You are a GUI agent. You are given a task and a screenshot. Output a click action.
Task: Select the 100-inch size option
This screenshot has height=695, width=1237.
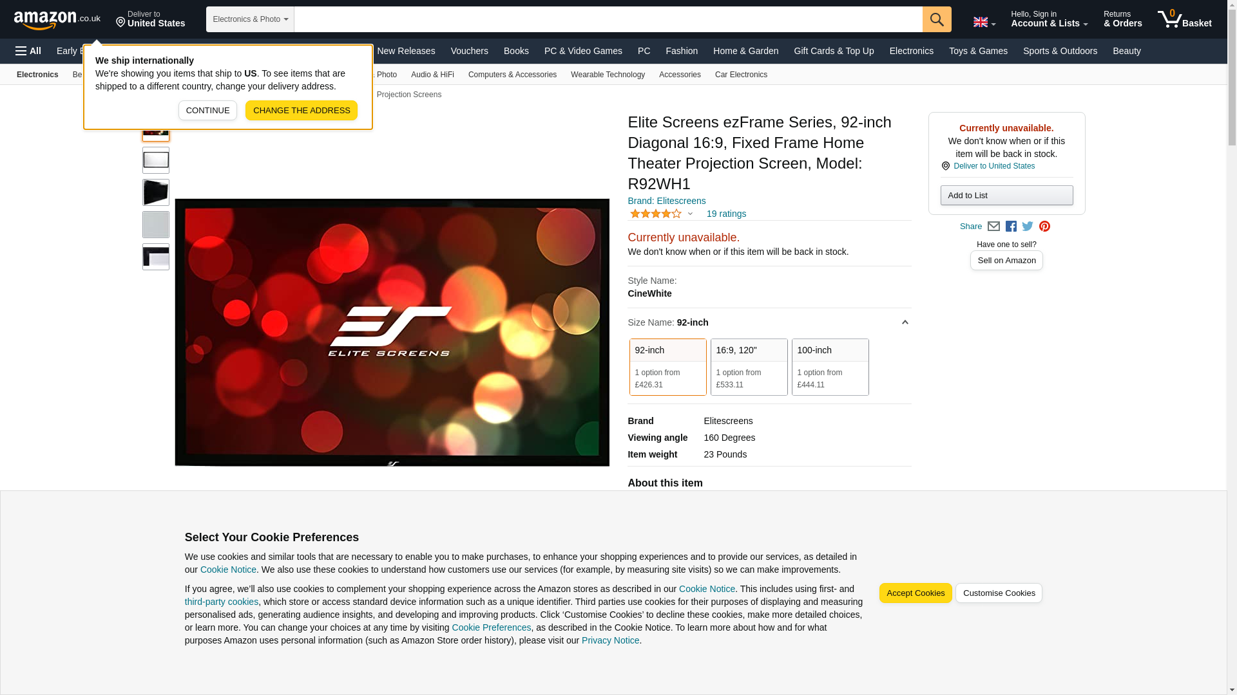830,367
